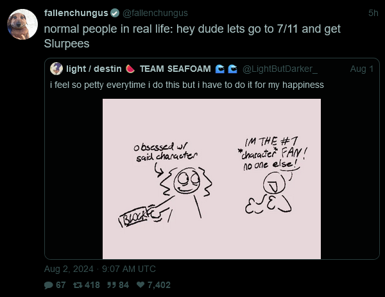Click the reply speech bubble icon
The height and width of the screenshot is (297, 385).
point(48,285)
